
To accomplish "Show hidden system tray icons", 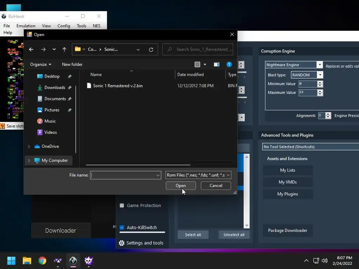I will click(x=306, y=261).
